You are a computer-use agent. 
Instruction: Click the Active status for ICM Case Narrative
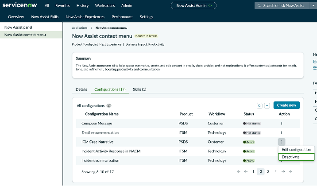click(249, 142)
